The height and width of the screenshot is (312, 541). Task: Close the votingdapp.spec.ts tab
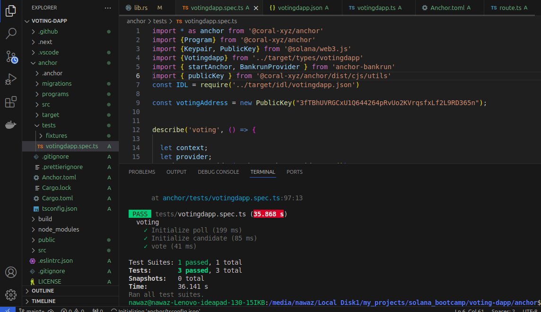coord(256,8)
